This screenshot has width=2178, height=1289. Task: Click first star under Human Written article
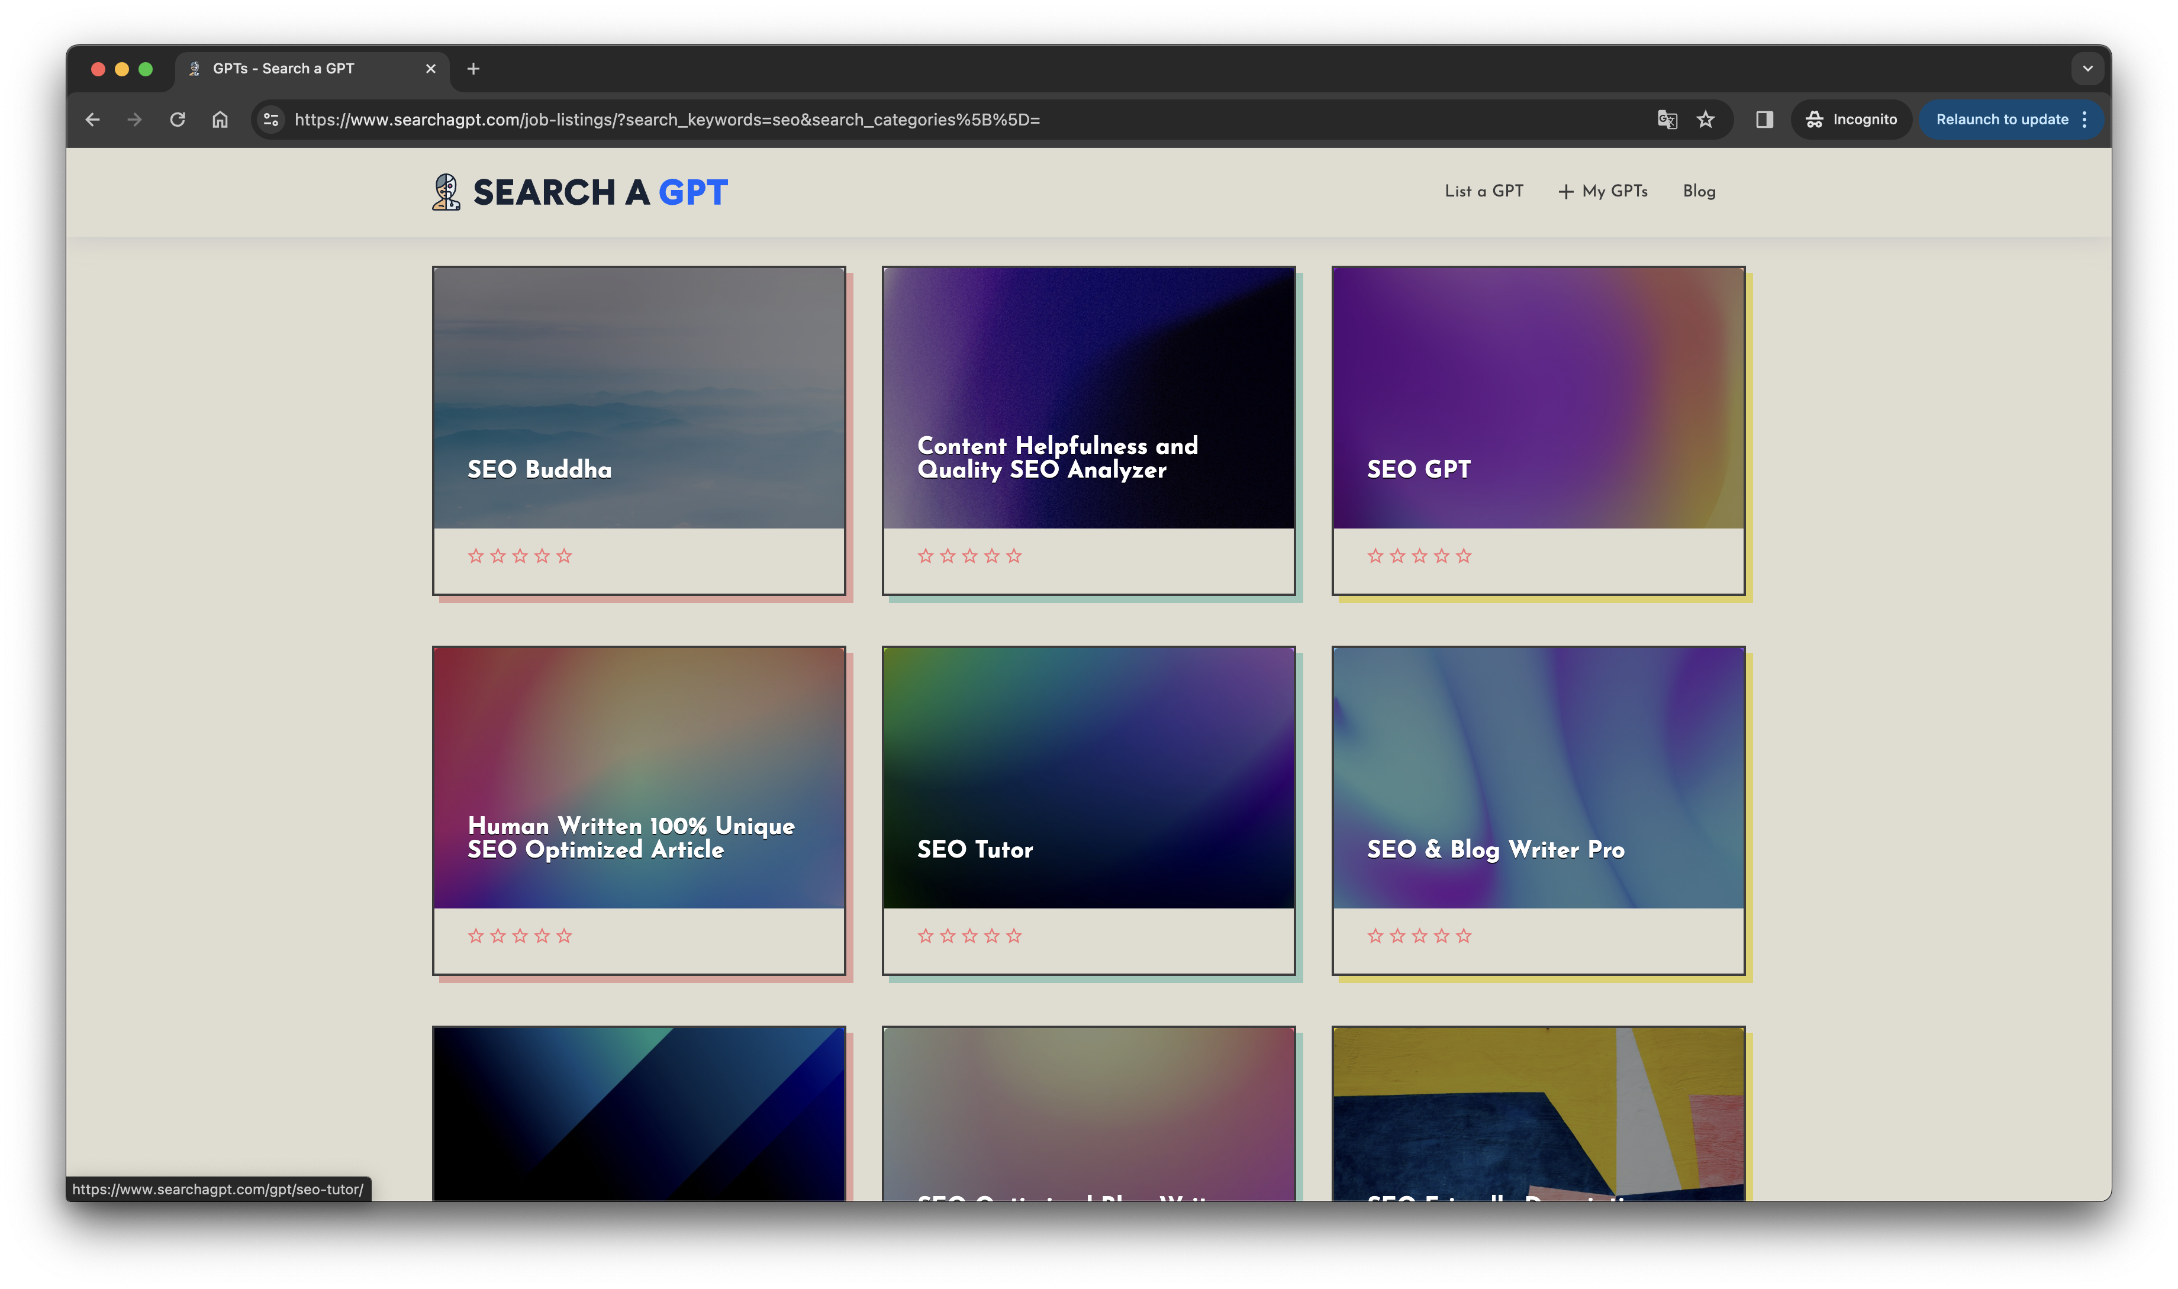pos(476,936)
